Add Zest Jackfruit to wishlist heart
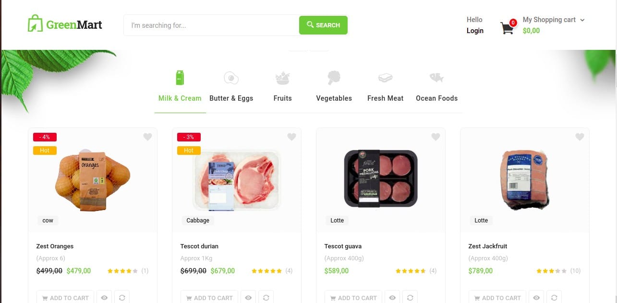Image resolution: width=617 pixels, height=303 pixels. pos(580,137)
